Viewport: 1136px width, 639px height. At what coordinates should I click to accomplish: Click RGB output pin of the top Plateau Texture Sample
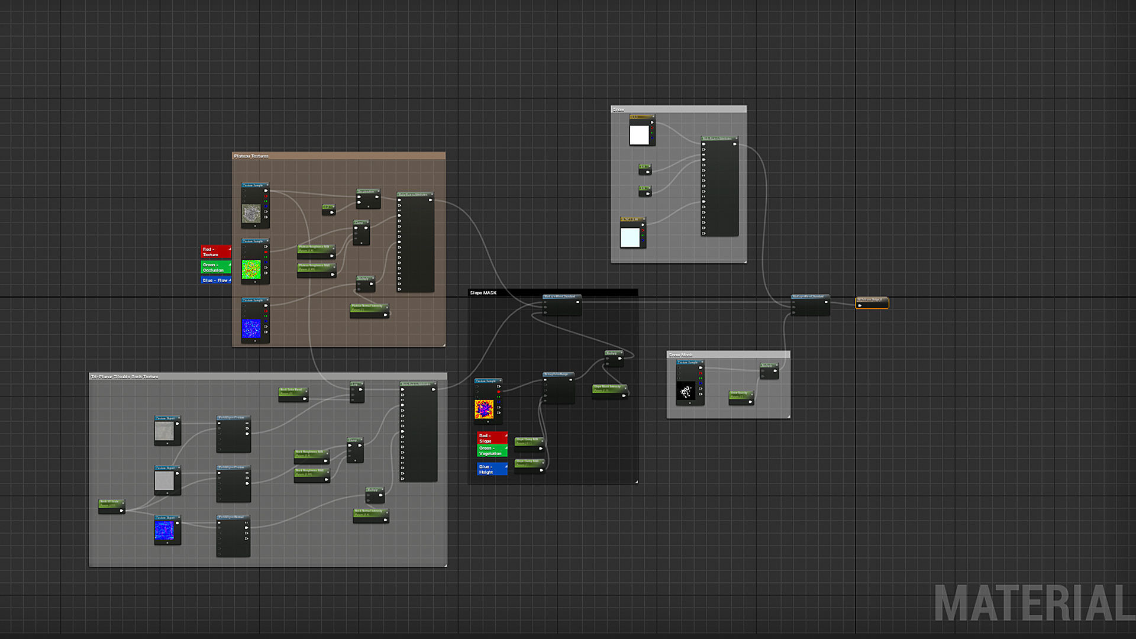(266, 191)
